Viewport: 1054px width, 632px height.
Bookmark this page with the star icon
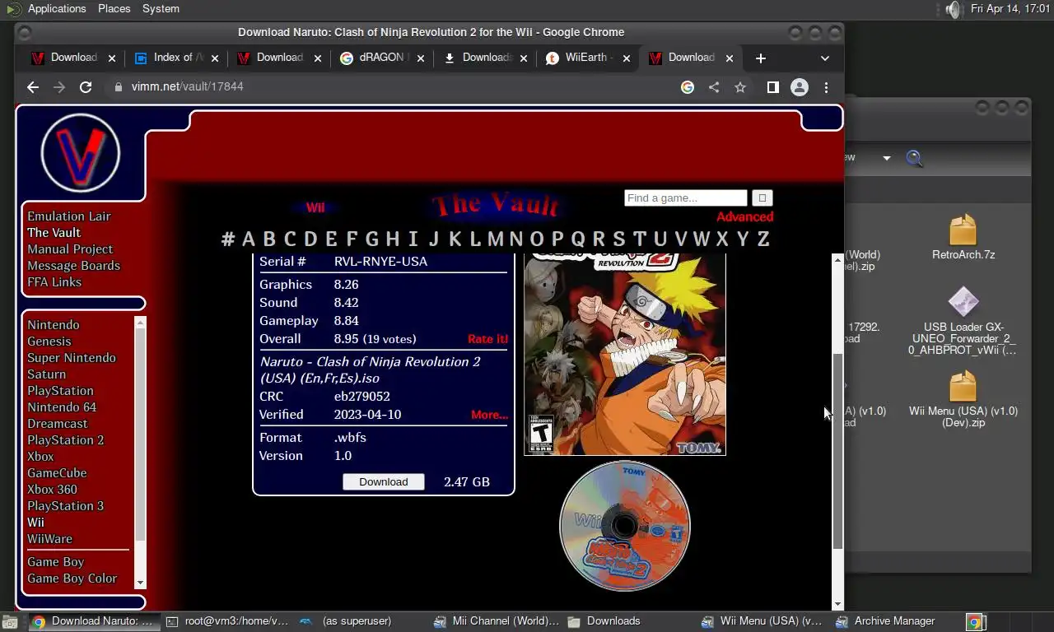click(740, 86)
